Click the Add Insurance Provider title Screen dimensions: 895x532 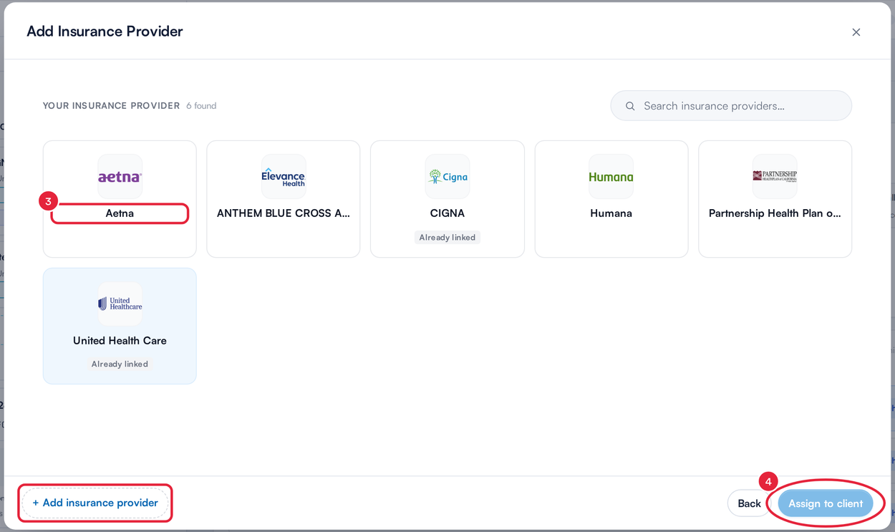(105, 32)
